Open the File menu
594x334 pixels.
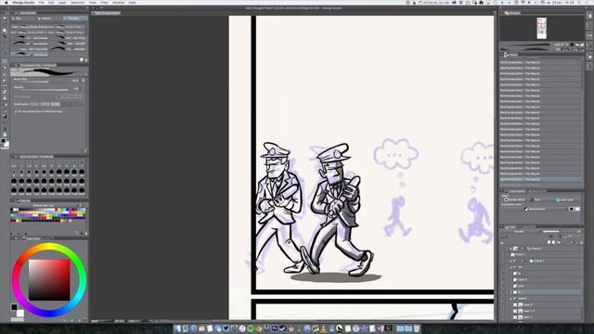pyautogui.click(x=41, y=3)
